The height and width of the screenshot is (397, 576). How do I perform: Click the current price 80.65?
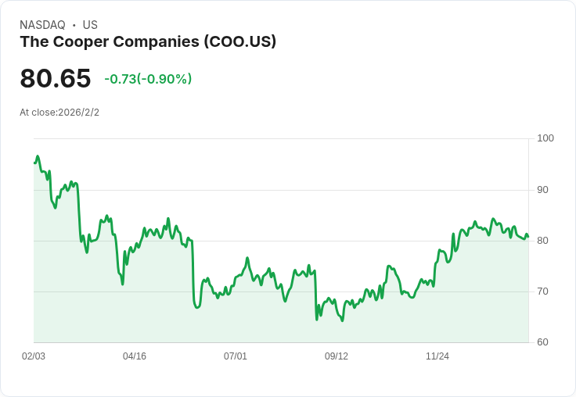coord(56,78)
